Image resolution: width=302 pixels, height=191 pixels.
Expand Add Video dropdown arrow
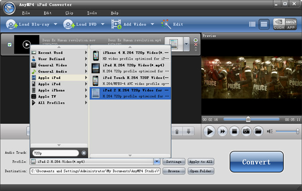[153, 24]
